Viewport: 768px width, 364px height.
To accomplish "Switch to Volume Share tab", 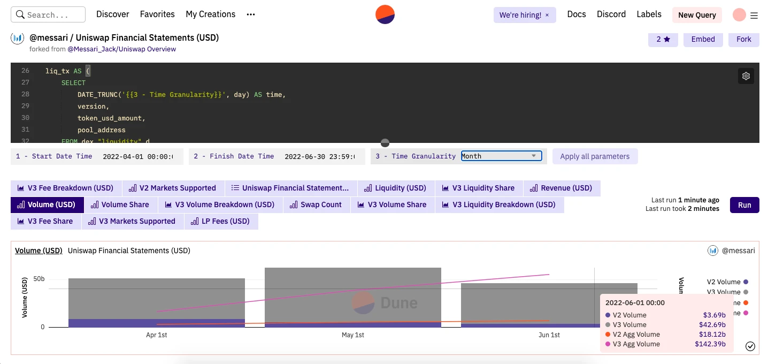I will [x=121, y=205].
